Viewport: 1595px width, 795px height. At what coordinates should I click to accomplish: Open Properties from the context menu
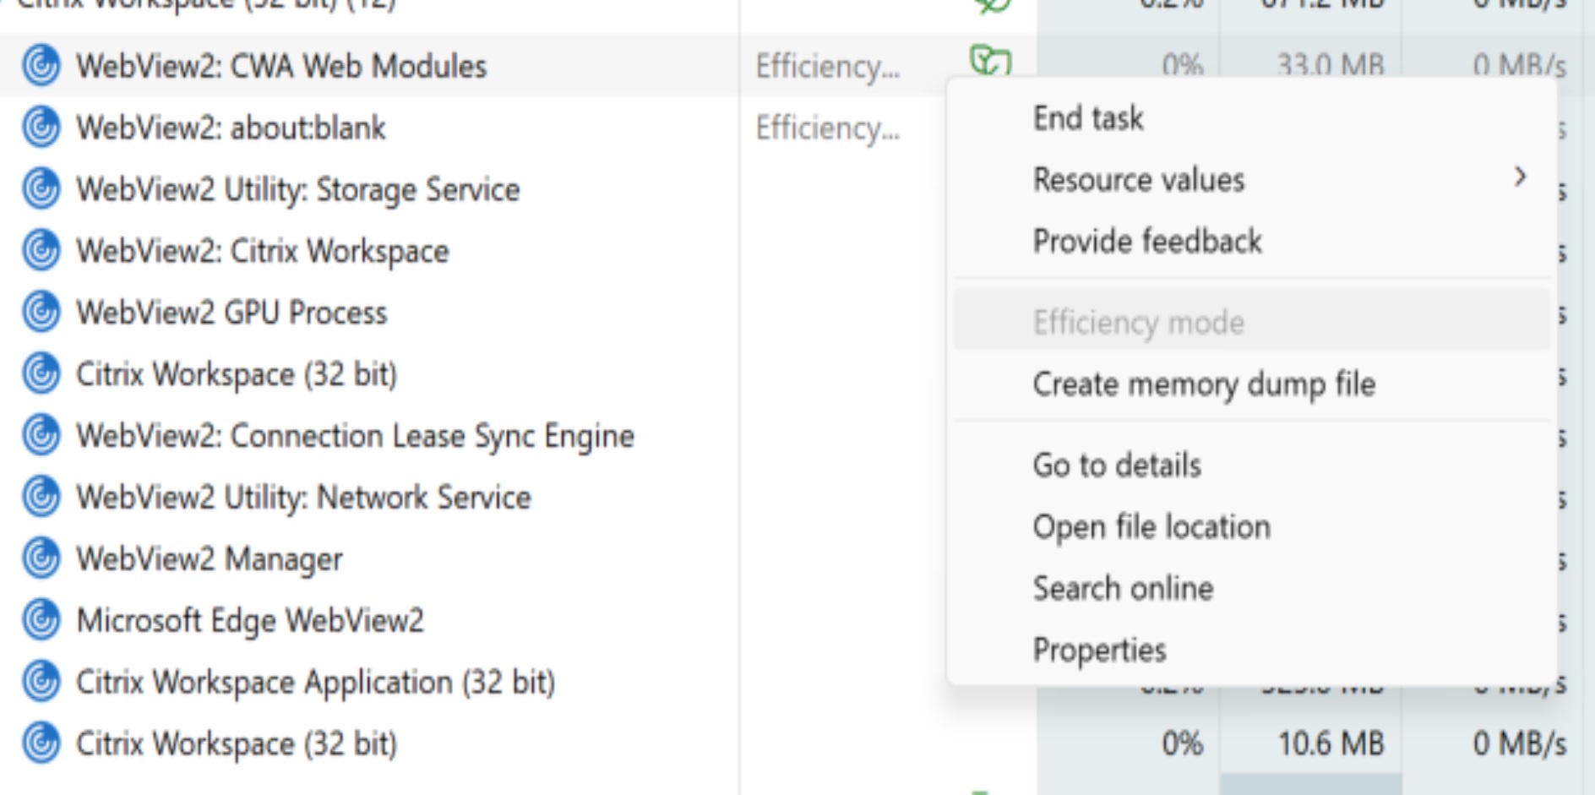pyautogui.click(x=1099, y=651)
